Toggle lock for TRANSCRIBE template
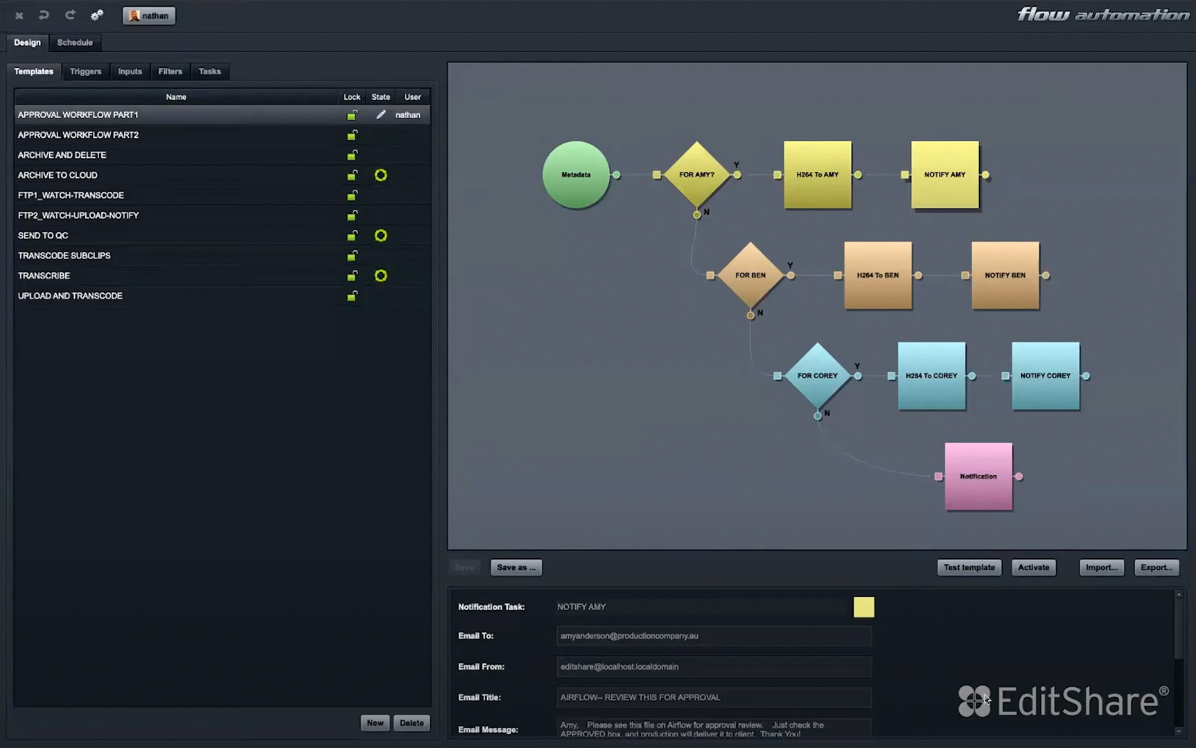The width and height of the screenshot is (1196, 748). click(x=352, y=276)
